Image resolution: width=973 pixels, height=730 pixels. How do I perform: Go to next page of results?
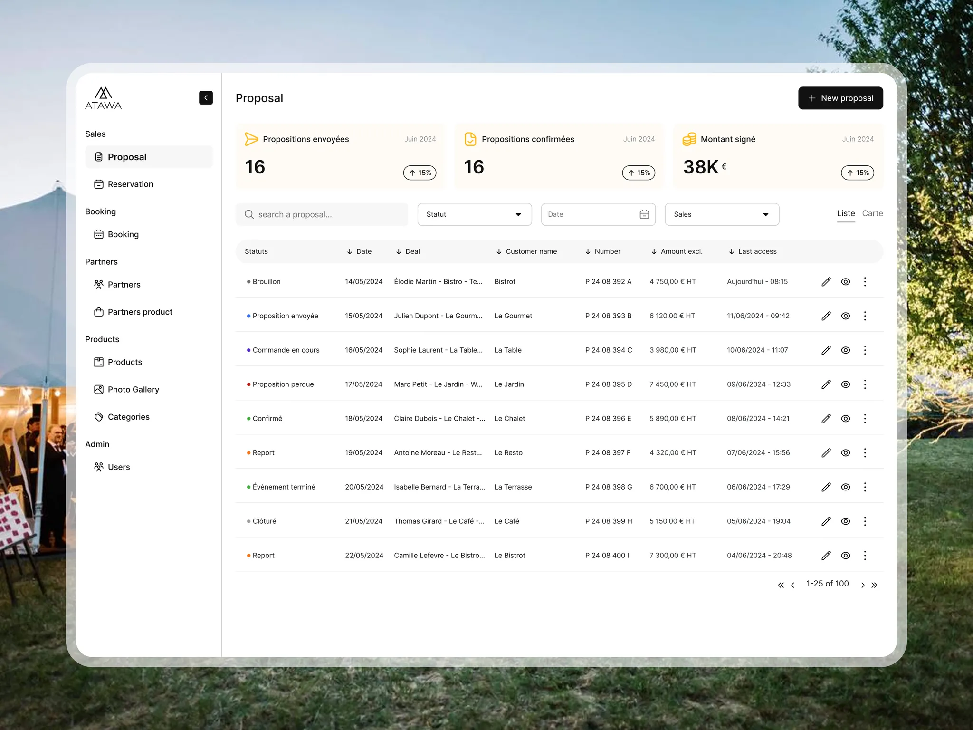tap(863, 585)
